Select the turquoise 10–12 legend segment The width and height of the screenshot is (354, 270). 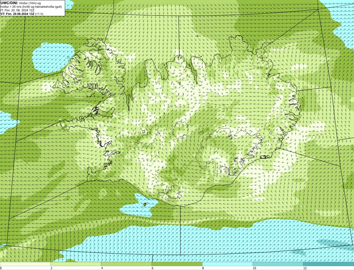coord(278,264)
